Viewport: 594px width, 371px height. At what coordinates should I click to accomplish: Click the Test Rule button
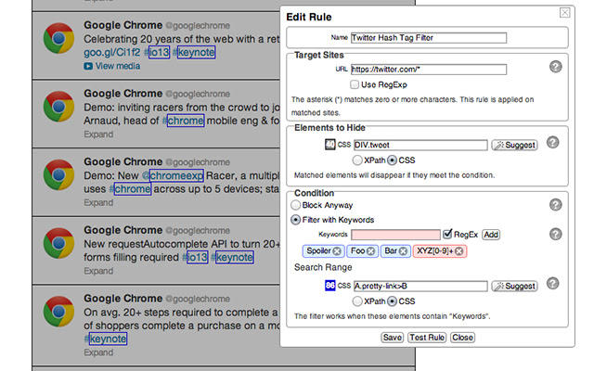[427, 338]
